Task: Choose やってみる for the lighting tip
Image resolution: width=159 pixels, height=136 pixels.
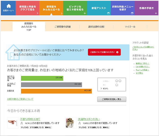Action: coord(25,127)
